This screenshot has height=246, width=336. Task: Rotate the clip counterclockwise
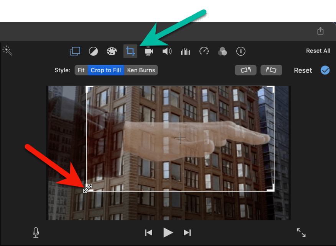coord(245,70)
